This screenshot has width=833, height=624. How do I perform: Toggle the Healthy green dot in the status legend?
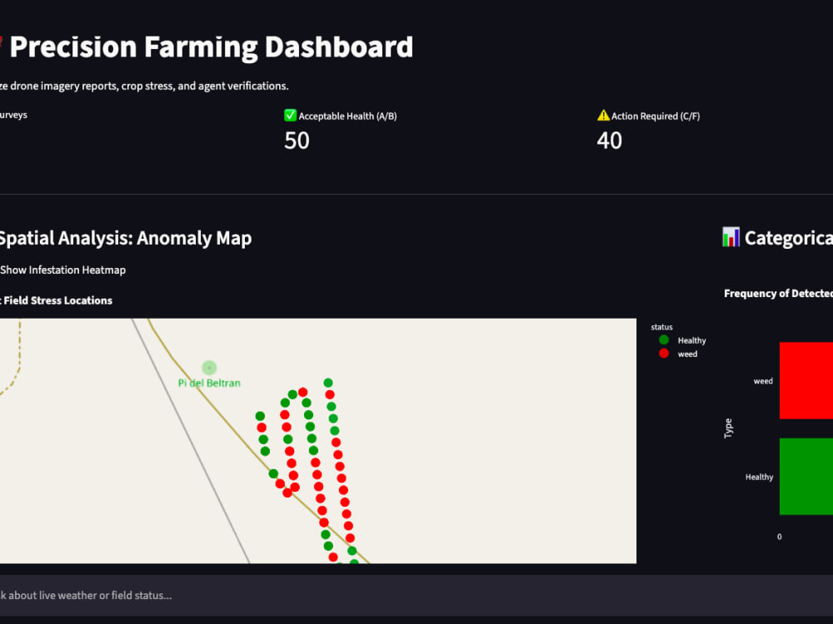(664, 339)
